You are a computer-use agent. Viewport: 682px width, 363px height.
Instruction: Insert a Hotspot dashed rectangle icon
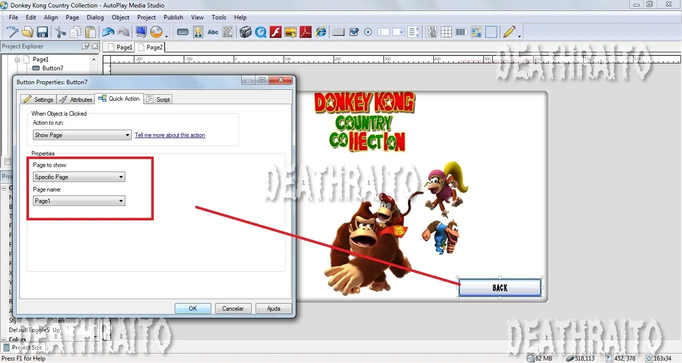click(x=491, y=32)
